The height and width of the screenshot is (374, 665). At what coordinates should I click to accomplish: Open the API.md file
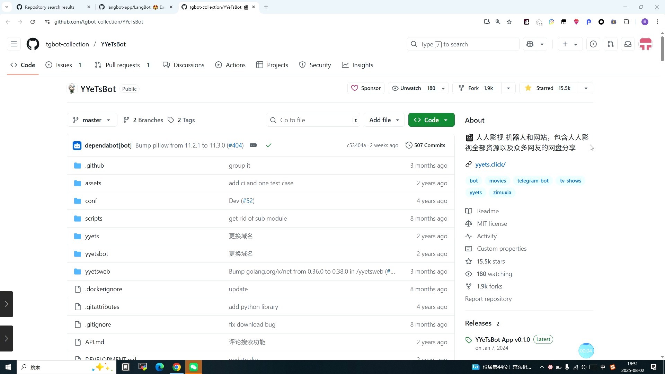click(x=95, y=342)
